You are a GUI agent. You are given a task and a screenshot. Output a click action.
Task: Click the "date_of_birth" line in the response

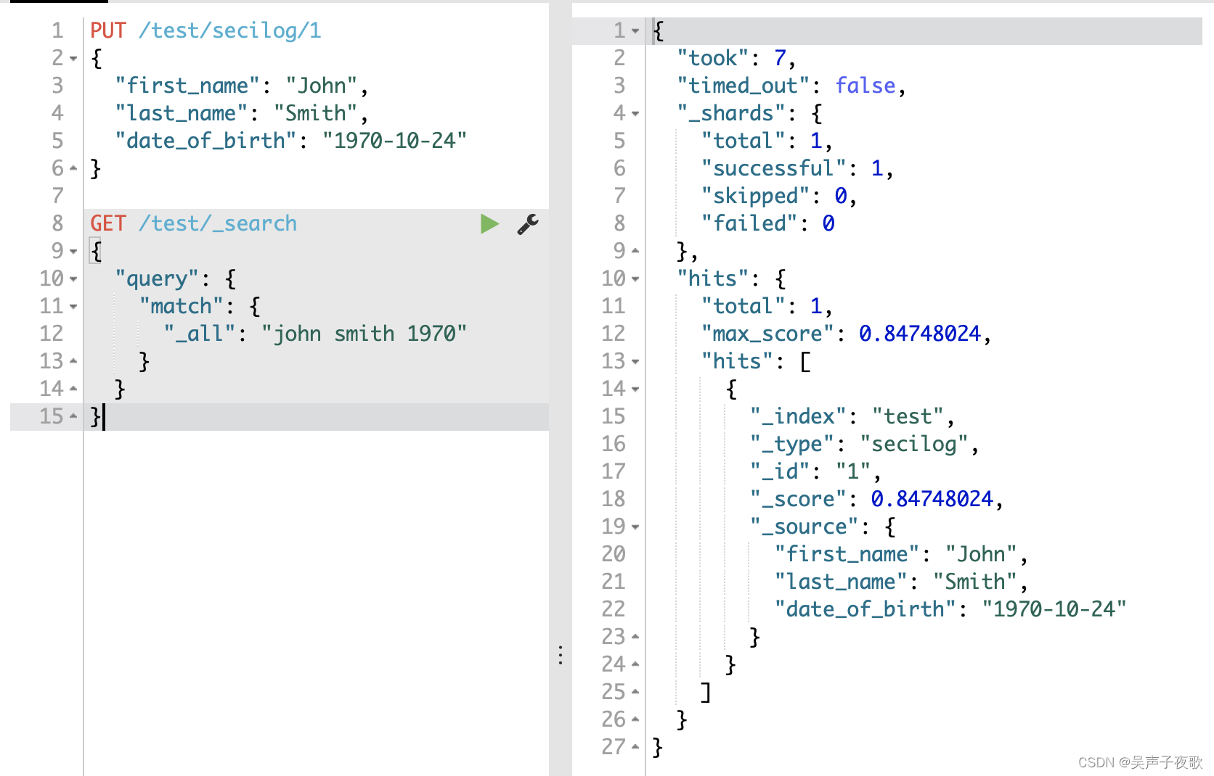(x=950, y=609)
